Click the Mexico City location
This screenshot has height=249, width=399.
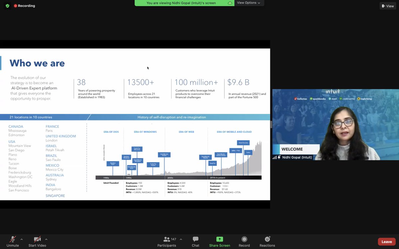tap(55, 169)
